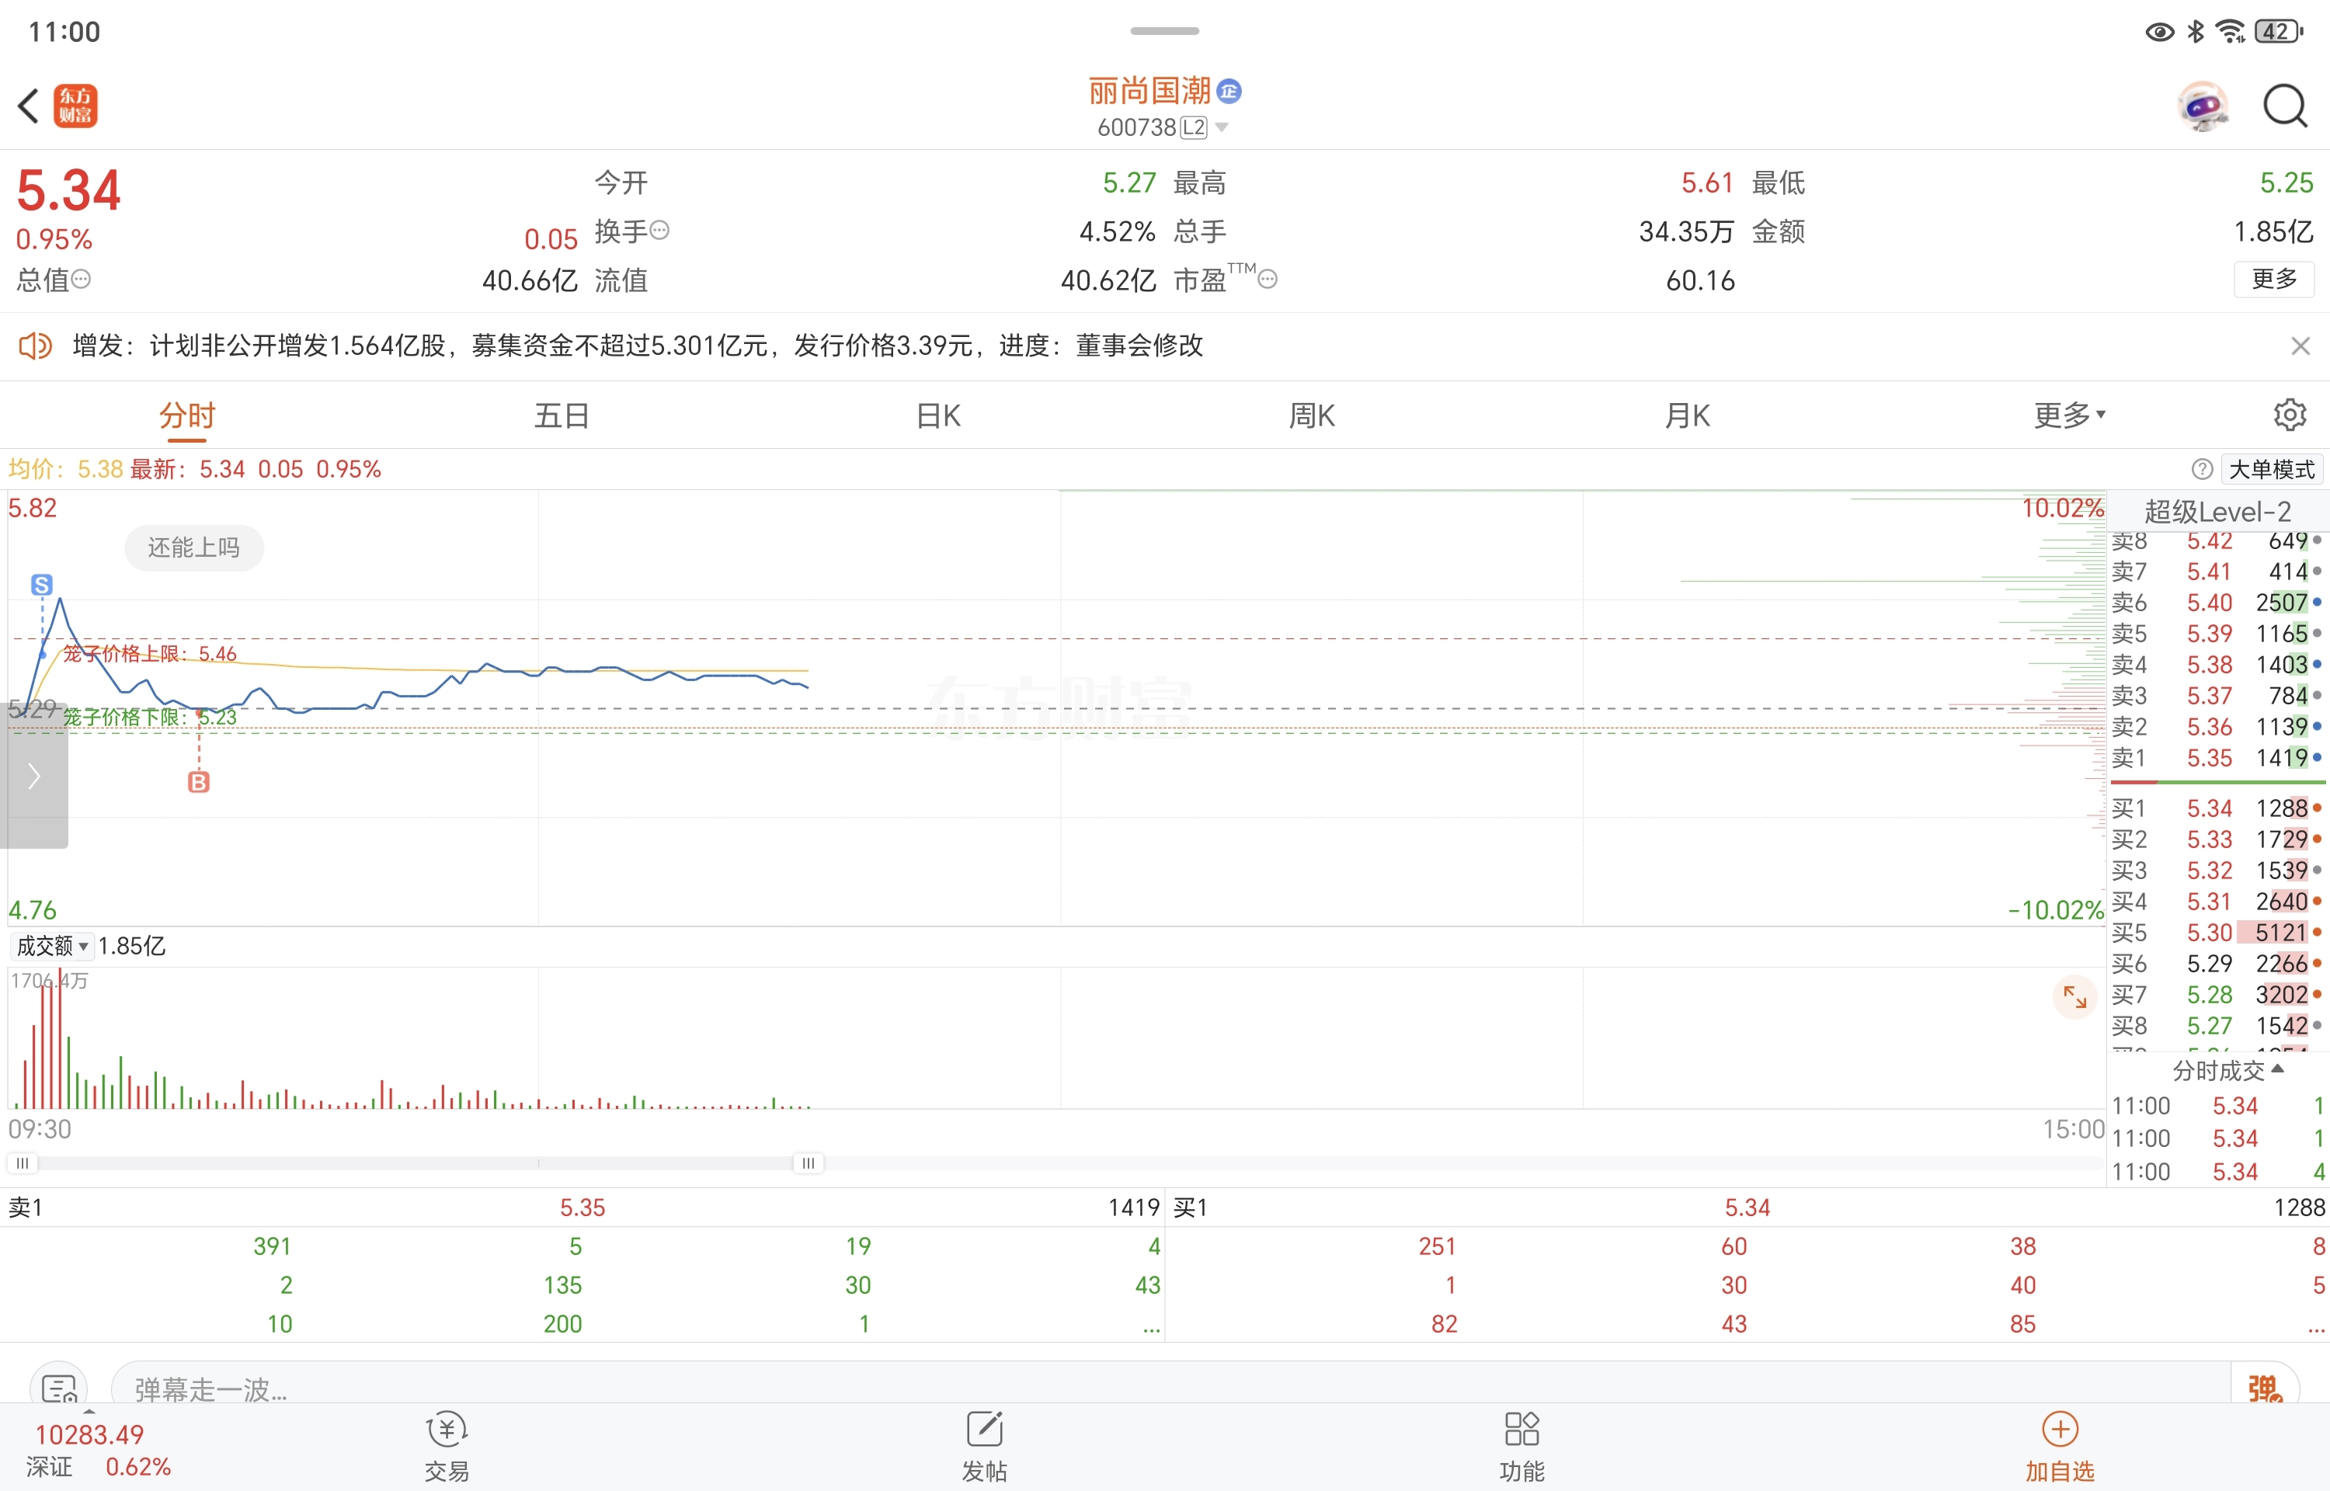This screenshot has width=2330, height=1491.
Task: Close the 增发 announcement banner
Action: tap(2301, 346)
